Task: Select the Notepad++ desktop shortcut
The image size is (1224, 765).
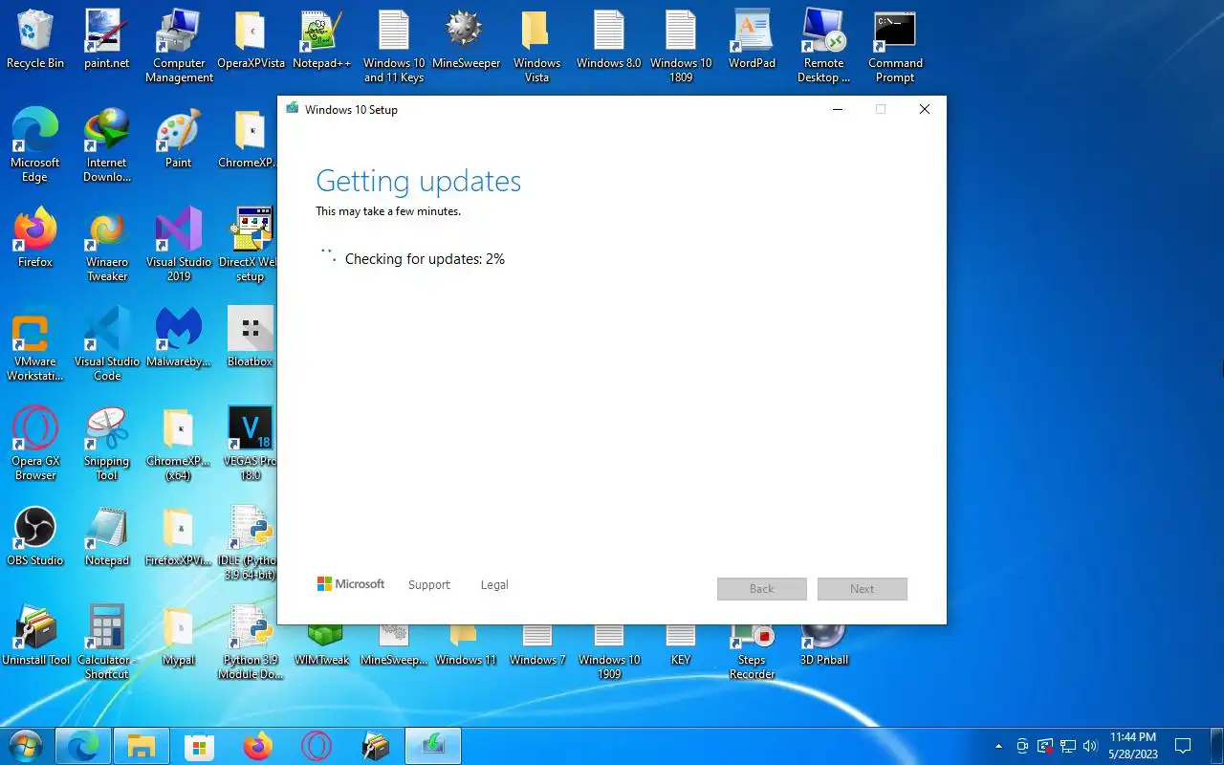Action: coord(322,40)
